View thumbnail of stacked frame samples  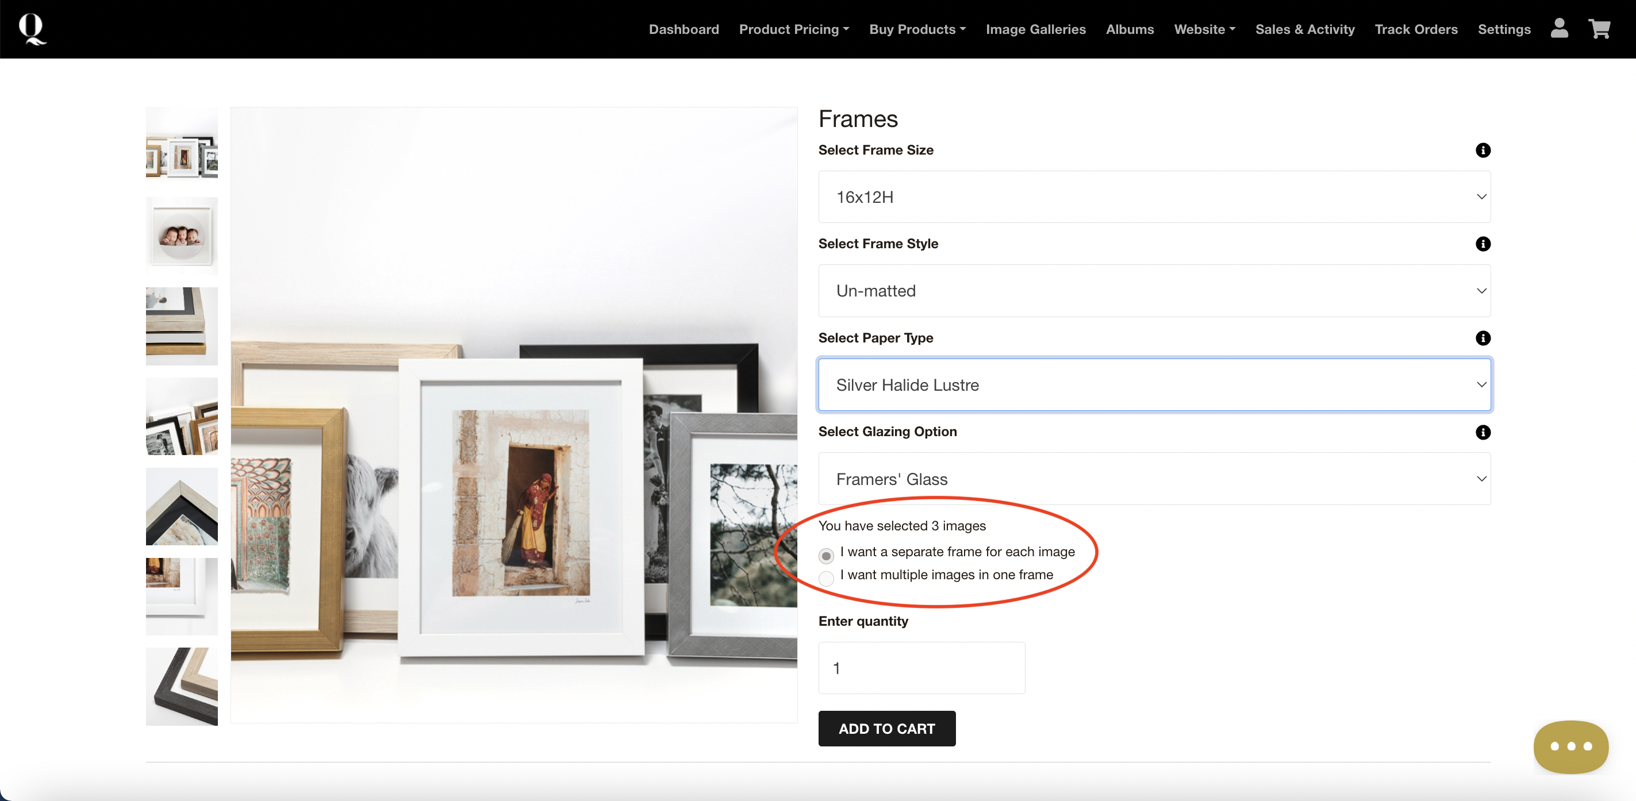182,326
